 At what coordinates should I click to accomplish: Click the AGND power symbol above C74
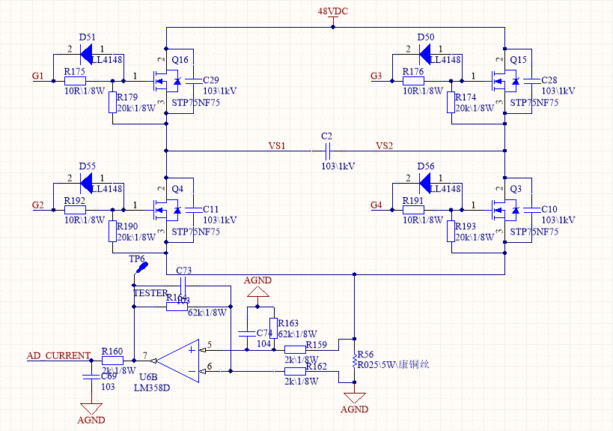pyautogui.click(x=258, y=289)
